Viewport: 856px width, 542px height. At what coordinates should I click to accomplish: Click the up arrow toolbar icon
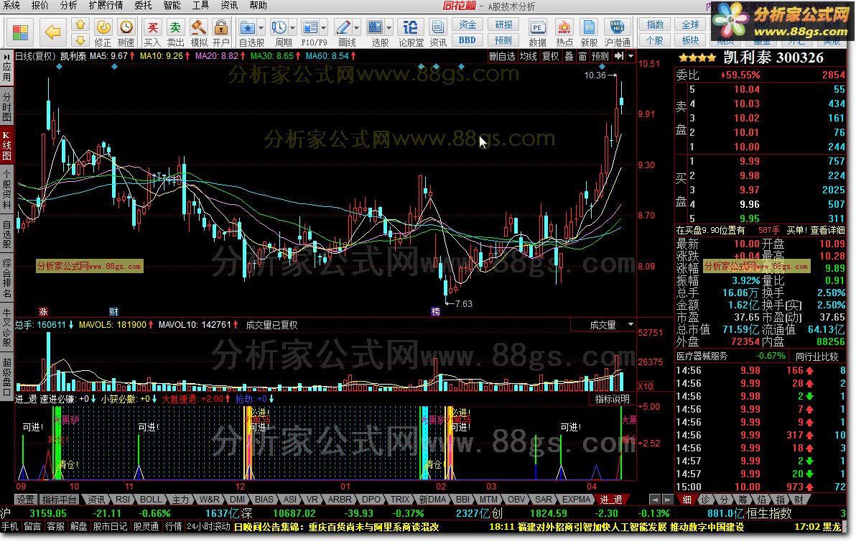80,24
